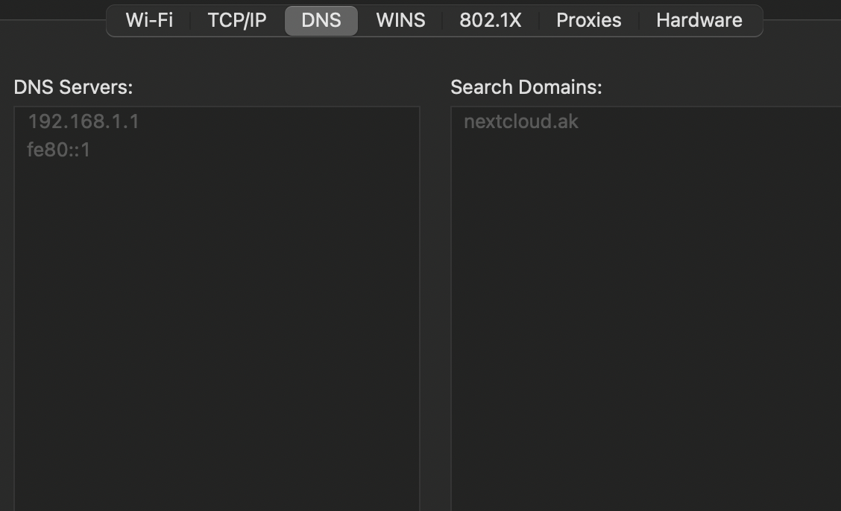Show the Proxies tab
The width and height of the screenshot is (841, 511).
588,20
